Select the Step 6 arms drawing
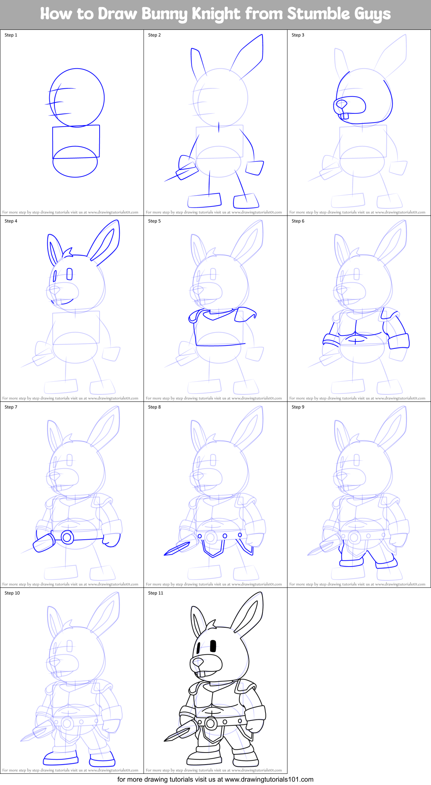The height and width of the screenshot is (785, 431). pyautogui.click(x=359, y=309)
